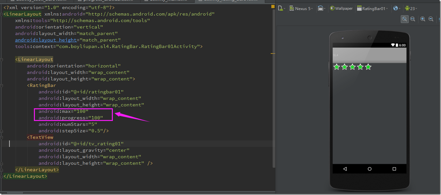The image size is (441, 195).
Task: Collapse the inner LinearLayout fold marker
Action: (2, 60)
